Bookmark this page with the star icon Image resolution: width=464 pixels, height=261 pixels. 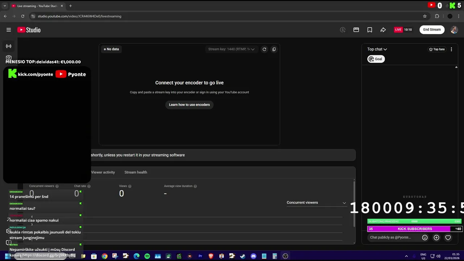[425, 16]
